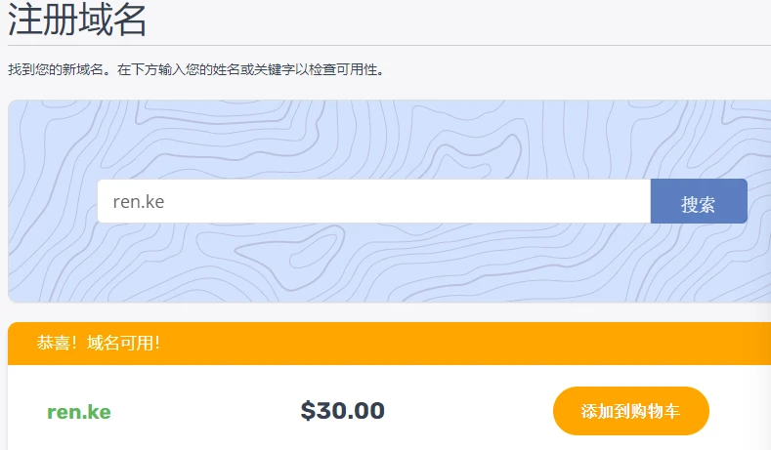Click the white space between price and cart button
Image resolution: width=771 pixels, height=450 pixels.
[469, 411]
